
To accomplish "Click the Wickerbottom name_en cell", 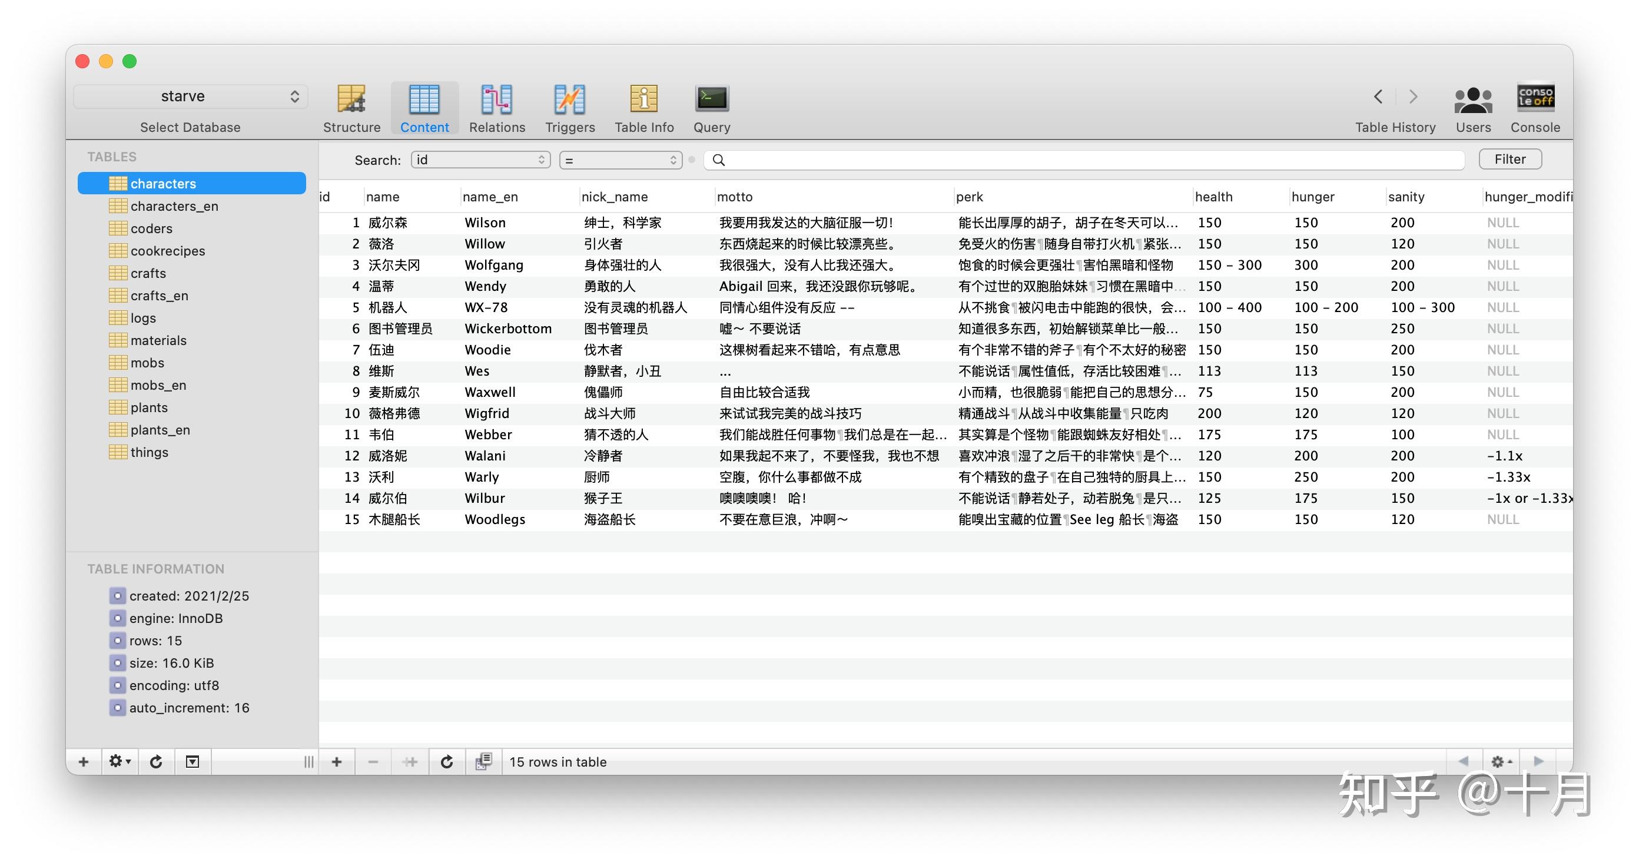I will coord(519,329).
